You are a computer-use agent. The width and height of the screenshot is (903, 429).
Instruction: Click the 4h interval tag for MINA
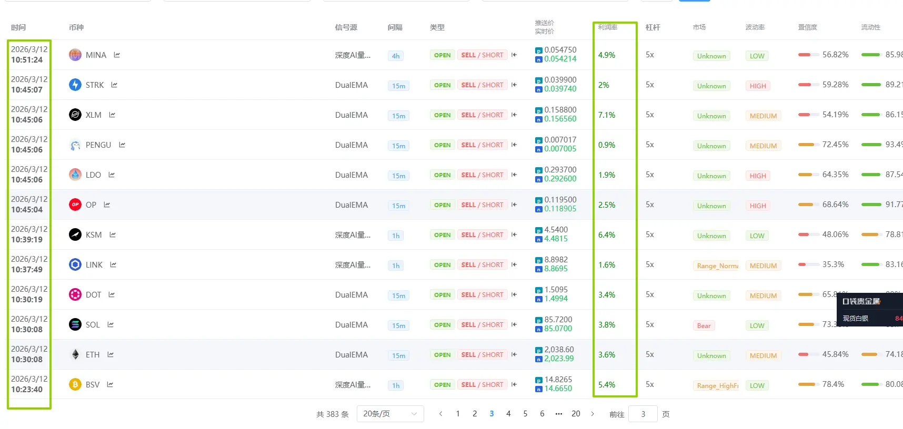pyautogui.click(x=396, y=56)
